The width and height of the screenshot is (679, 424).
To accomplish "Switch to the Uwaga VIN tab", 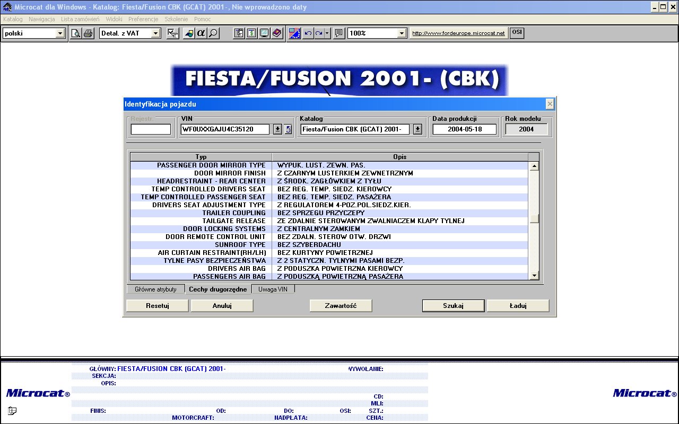I will pos(273,289).
